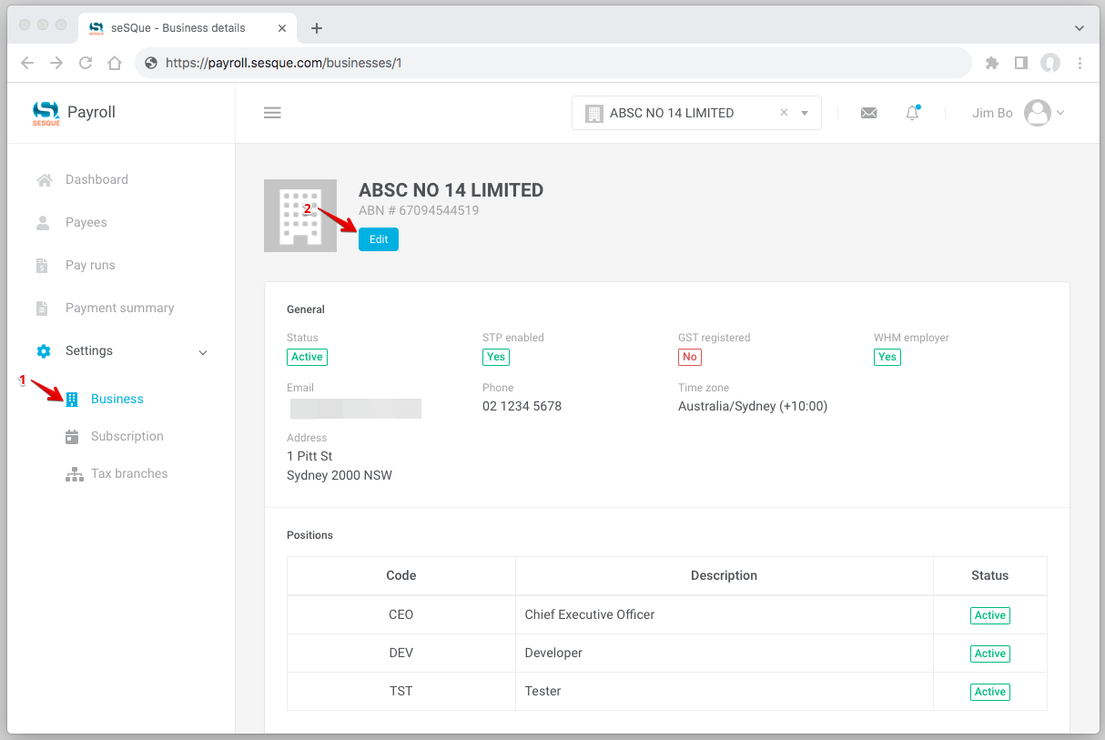Go to Dashboard in sidebar

click(x=96, y=179)
